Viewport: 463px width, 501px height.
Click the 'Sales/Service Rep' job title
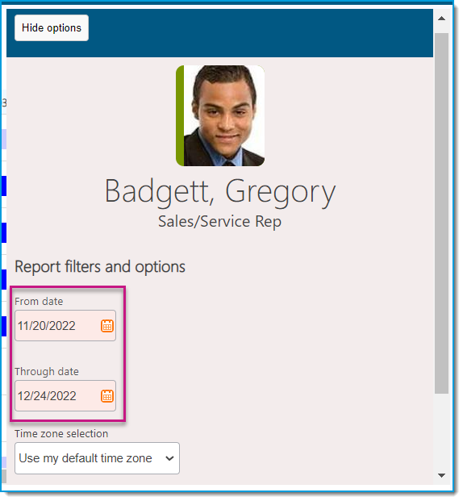tap(220, 221)
